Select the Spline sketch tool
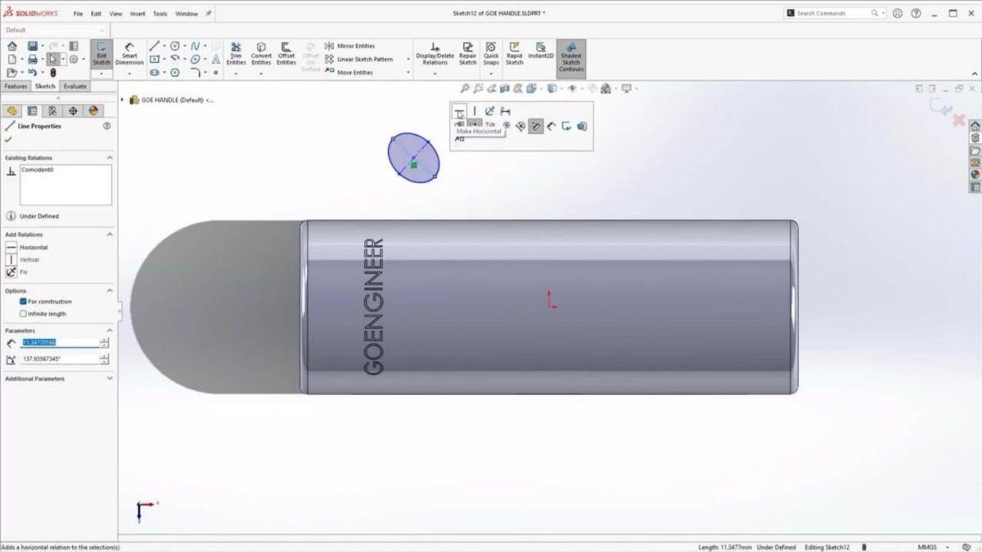The image size is (982, 552). point(196,46)
